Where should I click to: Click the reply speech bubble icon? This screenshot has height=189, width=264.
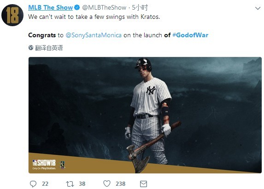33,184
